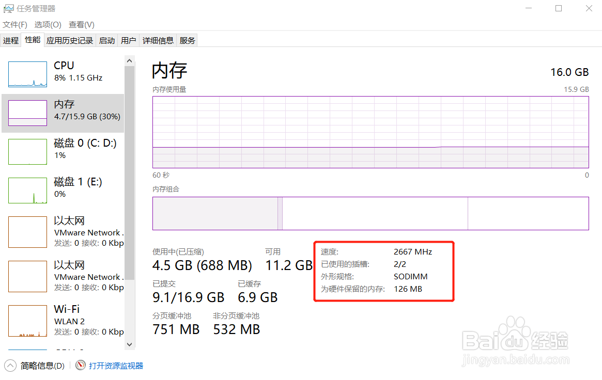The image size is (602, 380).
Task: Click the sidebar scroll up arrow
Action: [129, 61]
